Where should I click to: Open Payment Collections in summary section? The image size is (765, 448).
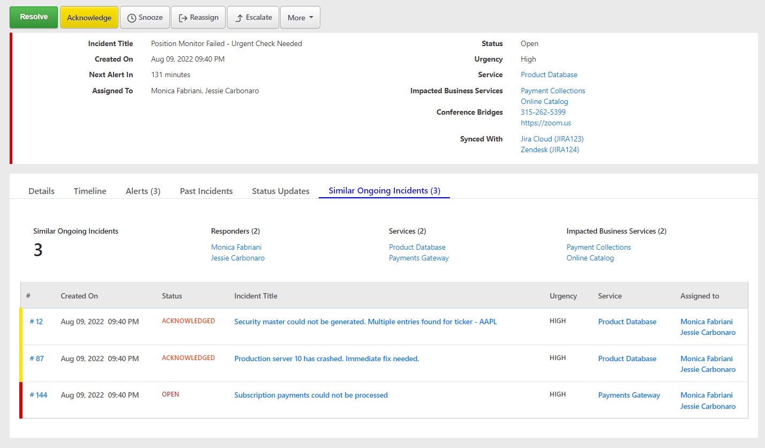tap(599, 247)
